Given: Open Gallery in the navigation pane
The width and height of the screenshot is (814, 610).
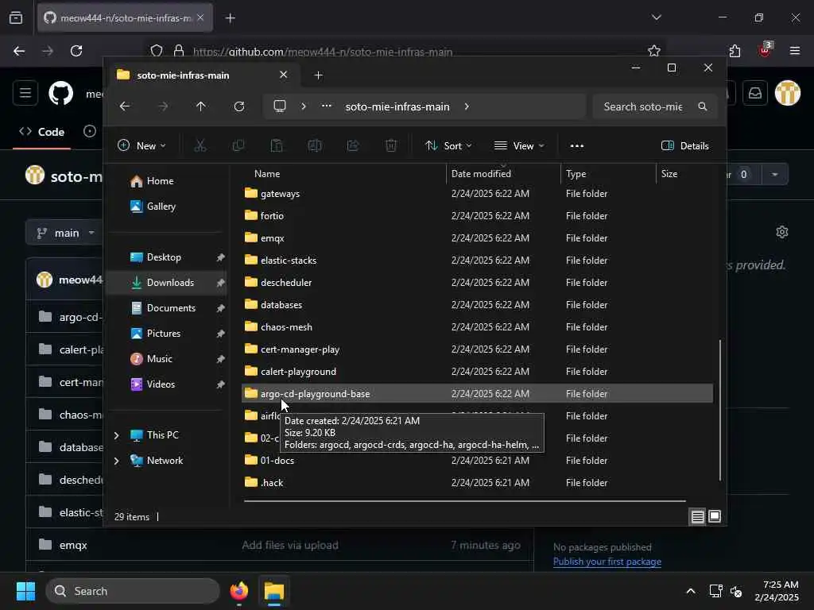Looking at the screenshot, I should [161, 207].
